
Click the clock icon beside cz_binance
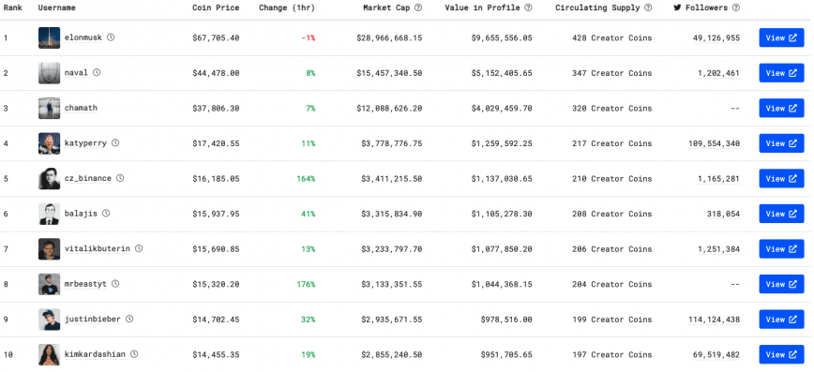point(120,178)
